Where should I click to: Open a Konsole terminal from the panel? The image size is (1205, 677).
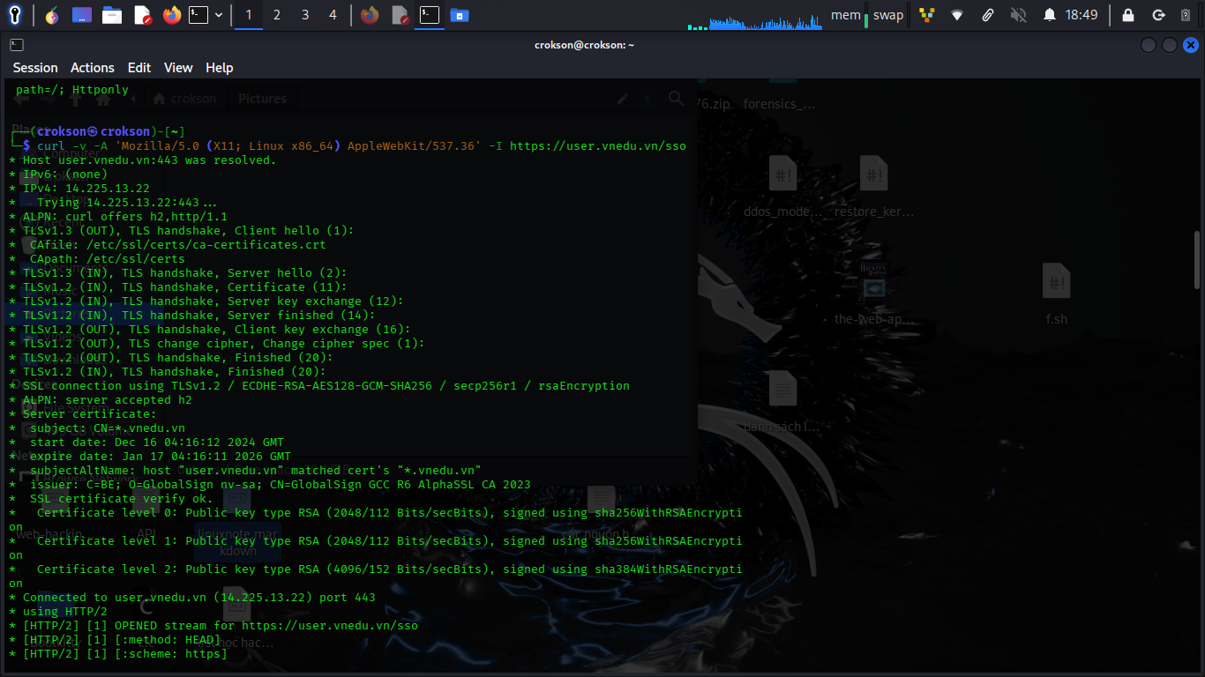pos(198,15)
